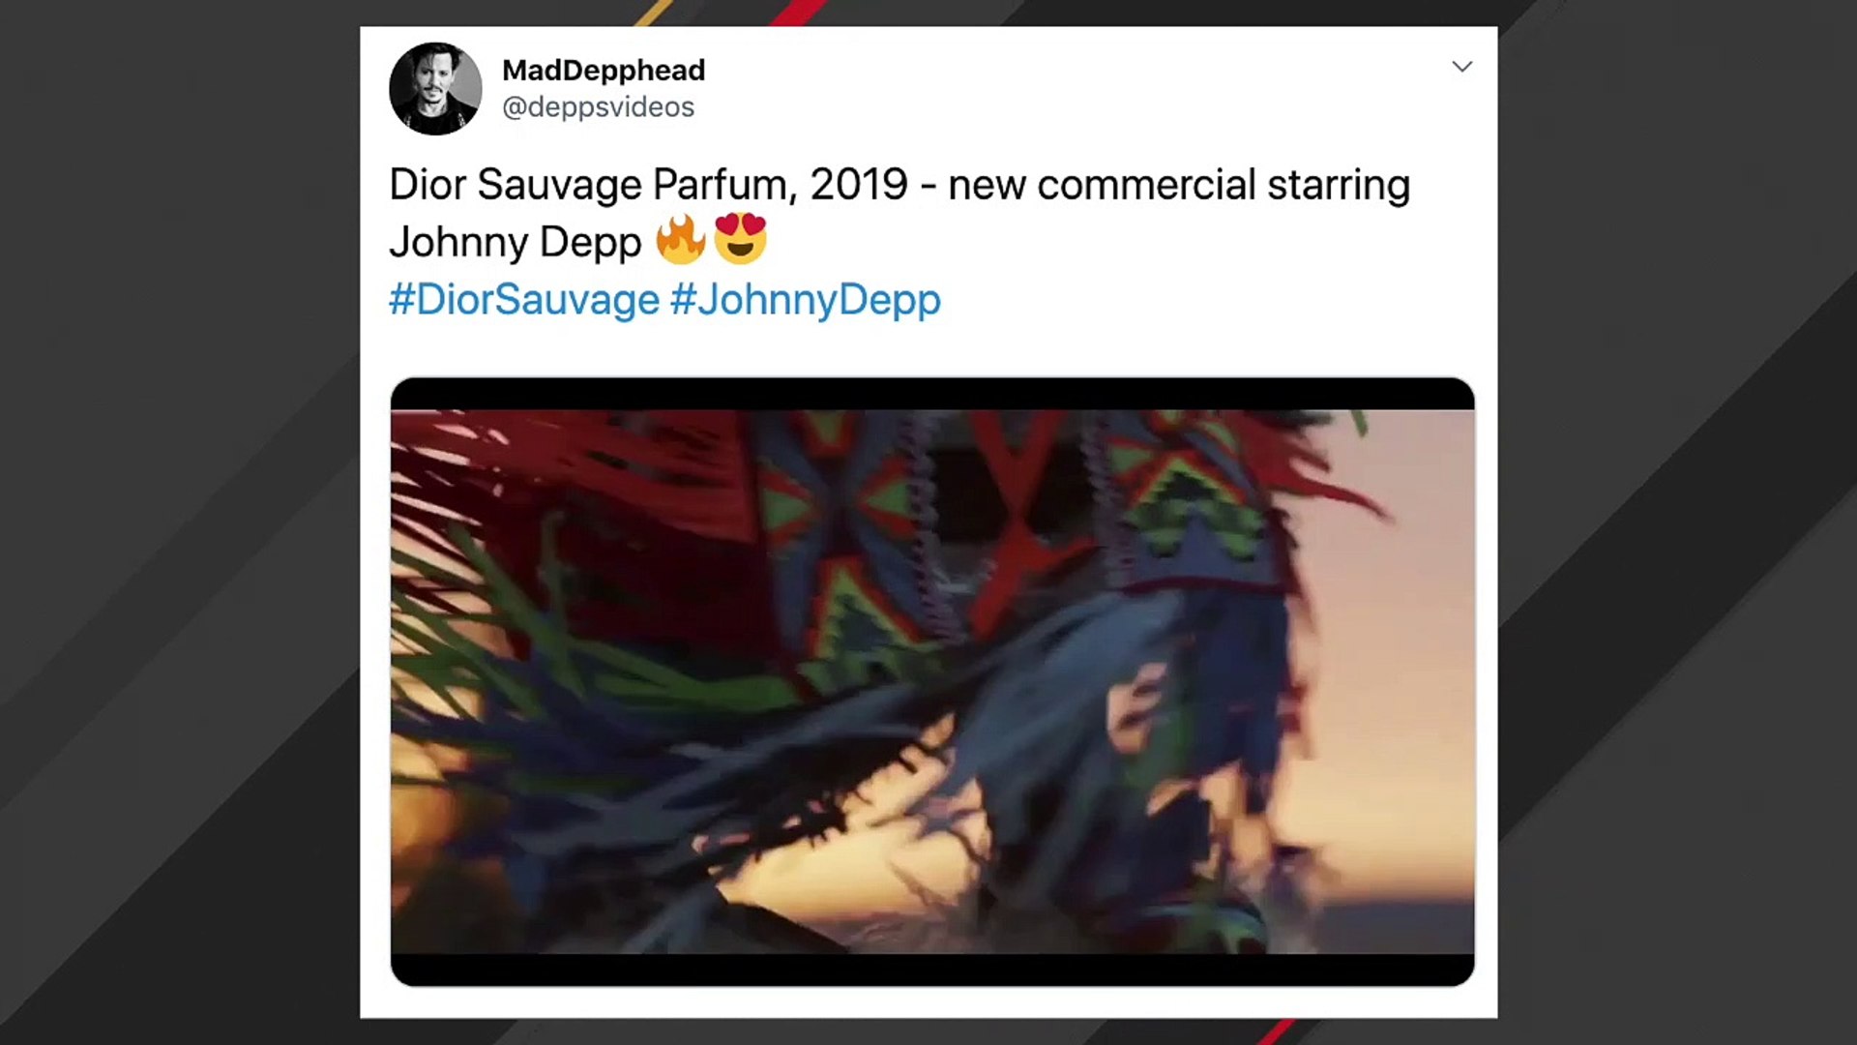Open the MadDepphead display name

tap(604, 71)
